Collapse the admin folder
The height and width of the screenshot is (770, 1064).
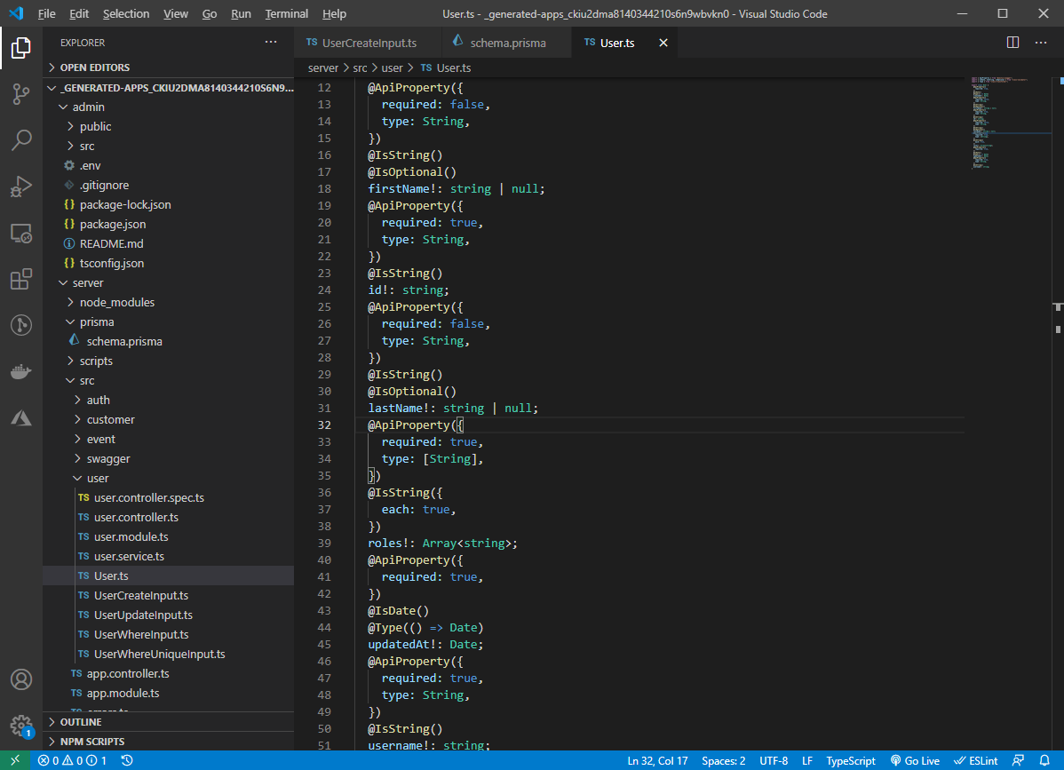click(88, 107)
